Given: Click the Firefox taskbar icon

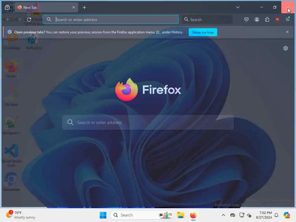Looking at the screenshot, I should pyautogui.click(x=193, y=215).
